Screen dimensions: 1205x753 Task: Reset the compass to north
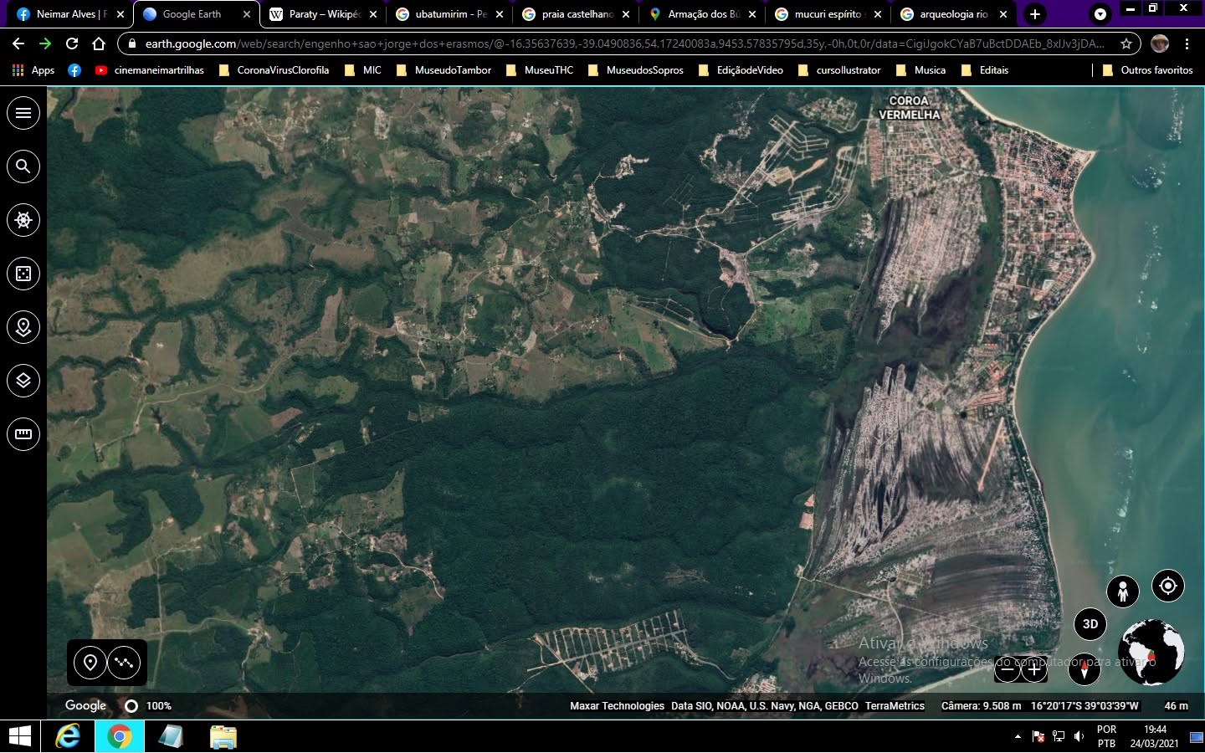coord(1084,669)
